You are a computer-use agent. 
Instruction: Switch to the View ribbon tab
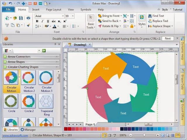click(71, 10)
